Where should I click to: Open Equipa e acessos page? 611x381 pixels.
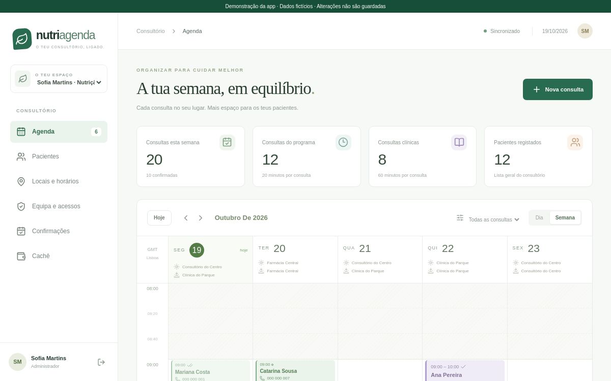click(59, 206)
